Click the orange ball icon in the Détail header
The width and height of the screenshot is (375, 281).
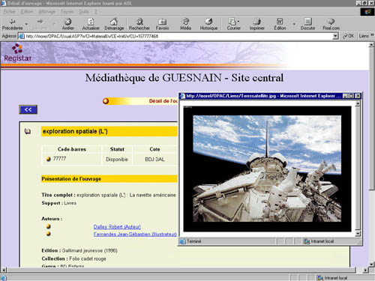coord(106,101)
